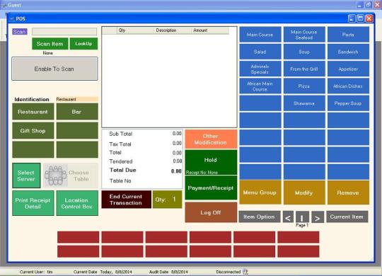Open the Main Course menu category
This screenshot has height=276, width=382.
260,35
